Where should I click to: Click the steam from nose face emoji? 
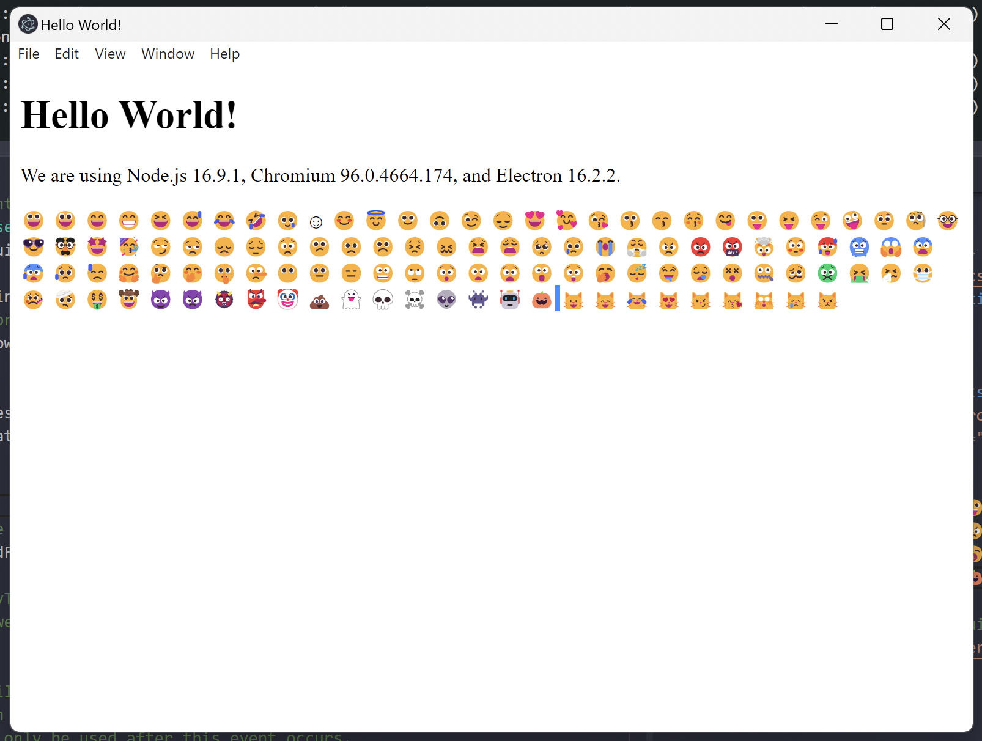[637, 247]
